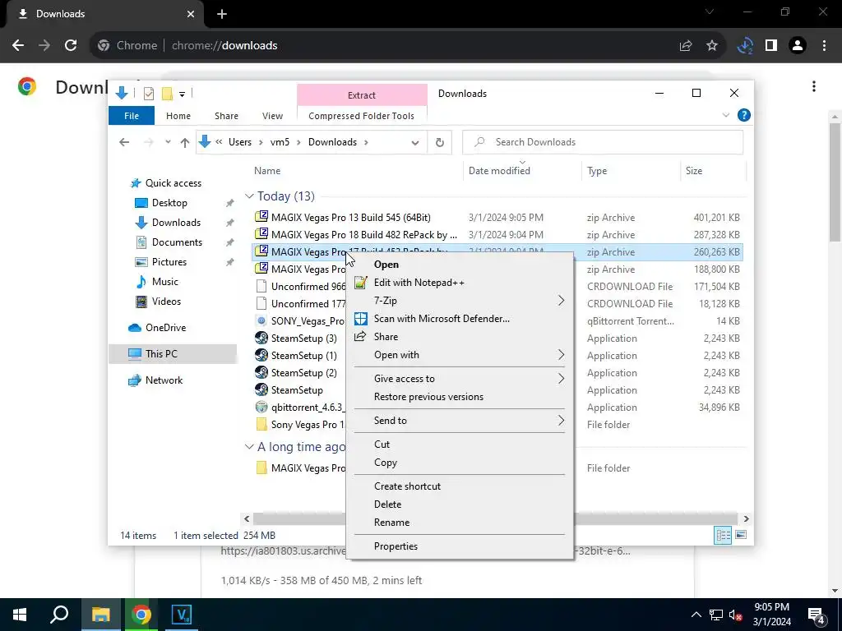Expand the ribbon chevron

click(726, 115)
